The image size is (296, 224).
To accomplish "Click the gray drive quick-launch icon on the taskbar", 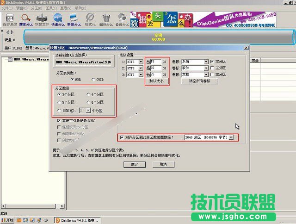I will click(46, 220).
